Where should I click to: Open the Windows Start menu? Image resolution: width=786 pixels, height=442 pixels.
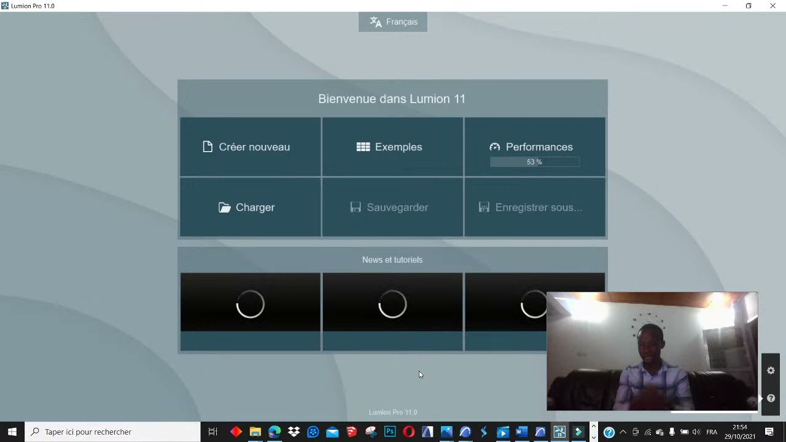click(x=12, y=432)
